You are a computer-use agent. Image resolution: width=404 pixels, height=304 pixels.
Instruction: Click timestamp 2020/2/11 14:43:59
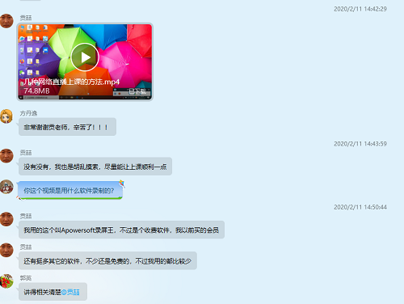tap(360, 144)
